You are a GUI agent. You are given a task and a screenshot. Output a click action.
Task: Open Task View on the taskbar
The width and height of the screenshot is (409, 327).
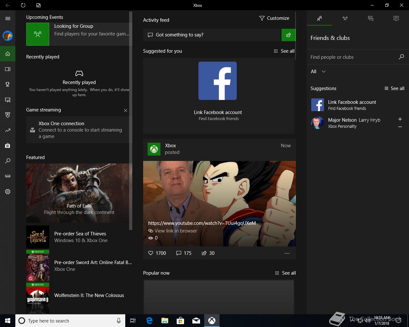click(x=133, y=321)
